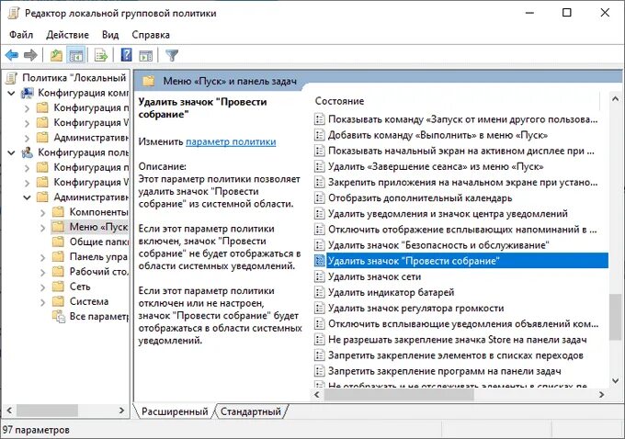Switch to the Стандартный tab

(x=251, y=411)
